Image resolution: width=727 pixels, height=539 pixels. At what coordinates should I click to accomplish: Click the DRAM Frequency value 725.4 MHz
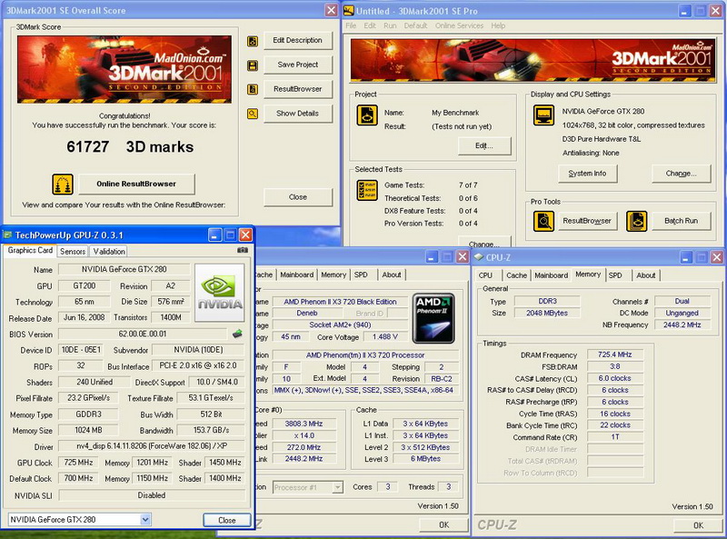[615, 354]
